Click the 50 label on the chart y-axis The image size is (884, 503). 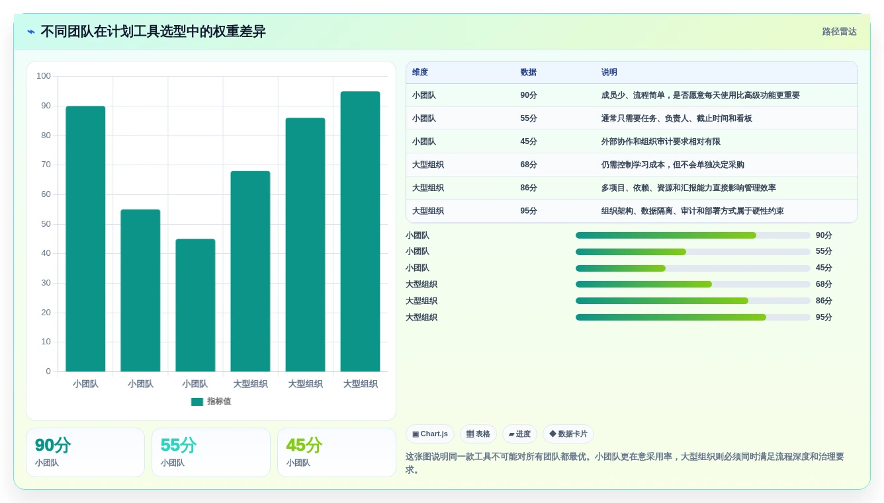46,223
